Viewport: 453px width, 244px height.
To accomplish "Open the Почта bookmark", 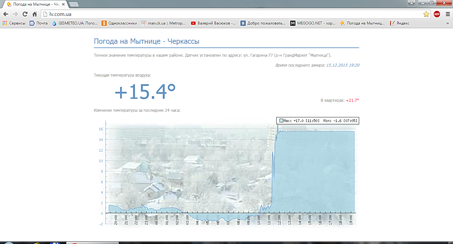I will coord(38,23).
